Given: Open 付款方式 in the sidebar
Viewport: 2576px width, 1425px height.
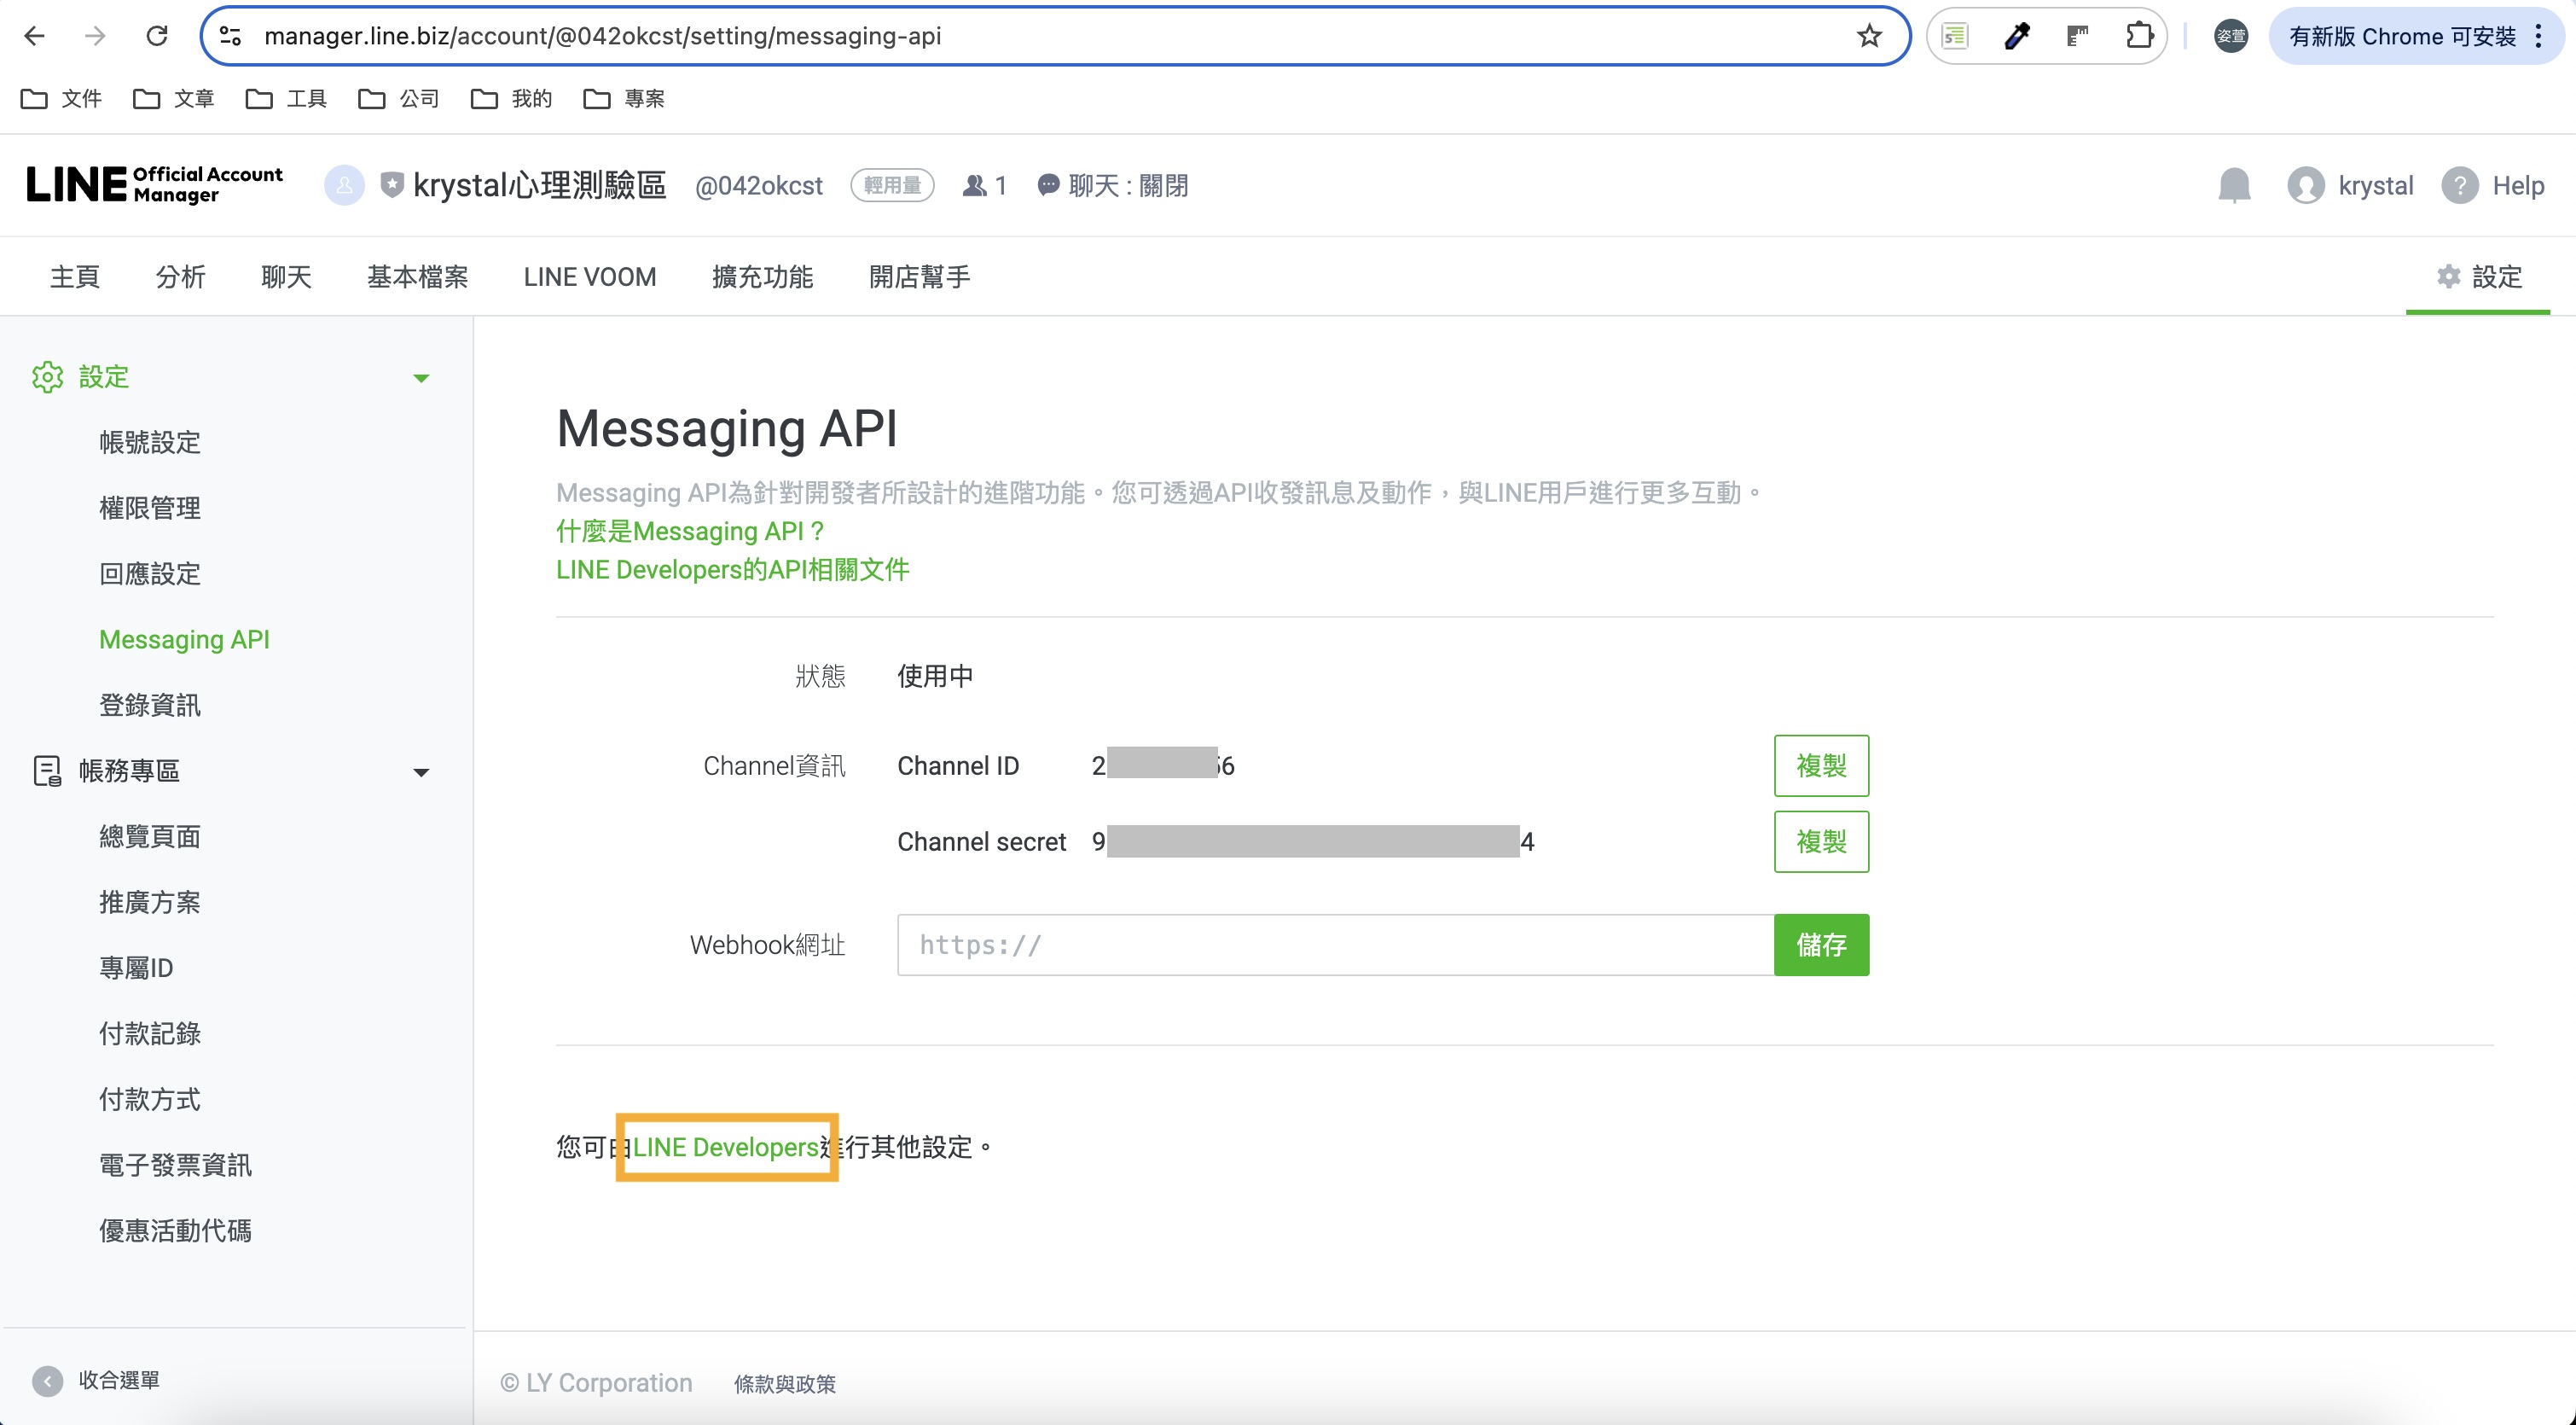Looking at the screenshot, I should (150, 1100).
